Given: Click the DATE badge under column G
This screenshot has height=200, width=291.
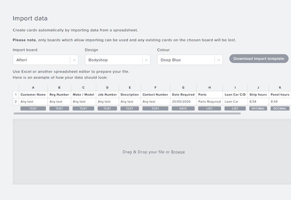Looking at the screenshot, I should pos(183,108).
